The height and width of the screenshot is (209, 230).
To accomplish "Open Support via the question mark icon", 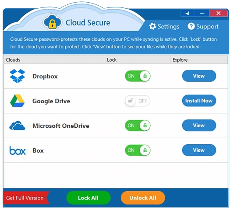I will click(191, 27).
